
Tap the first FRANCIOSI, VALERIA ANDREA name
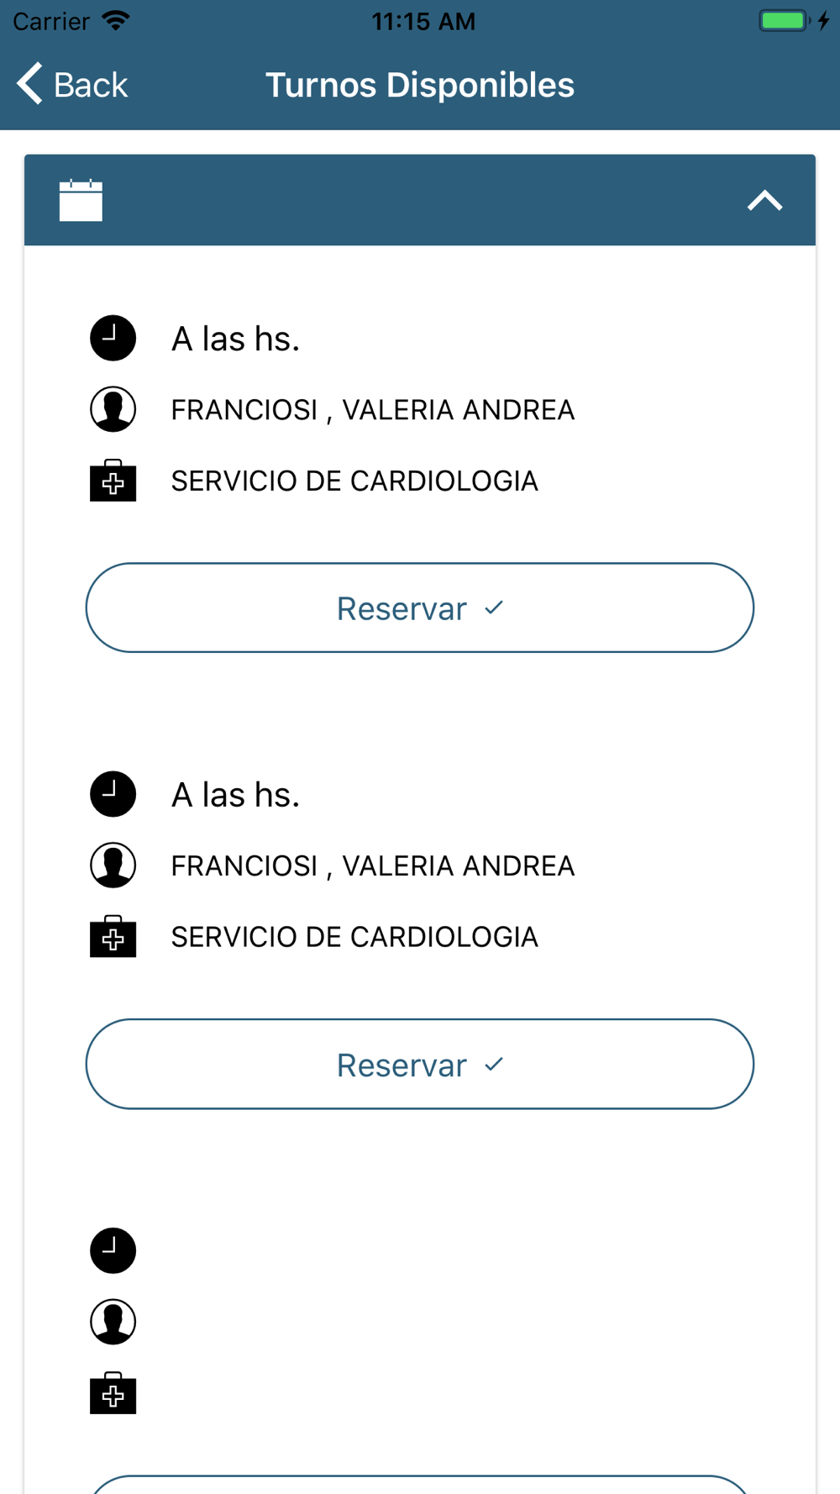372,410
